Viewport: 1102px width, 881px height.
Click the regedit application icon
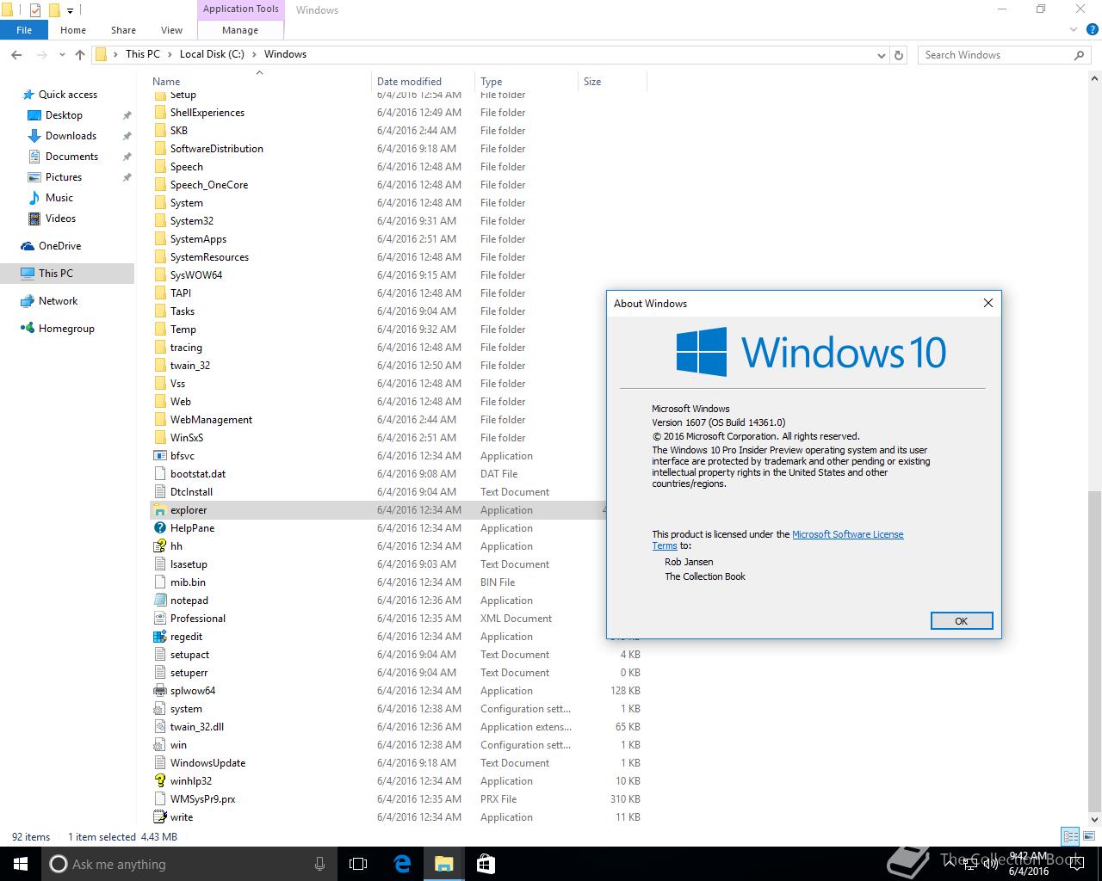tap(159, 637)
